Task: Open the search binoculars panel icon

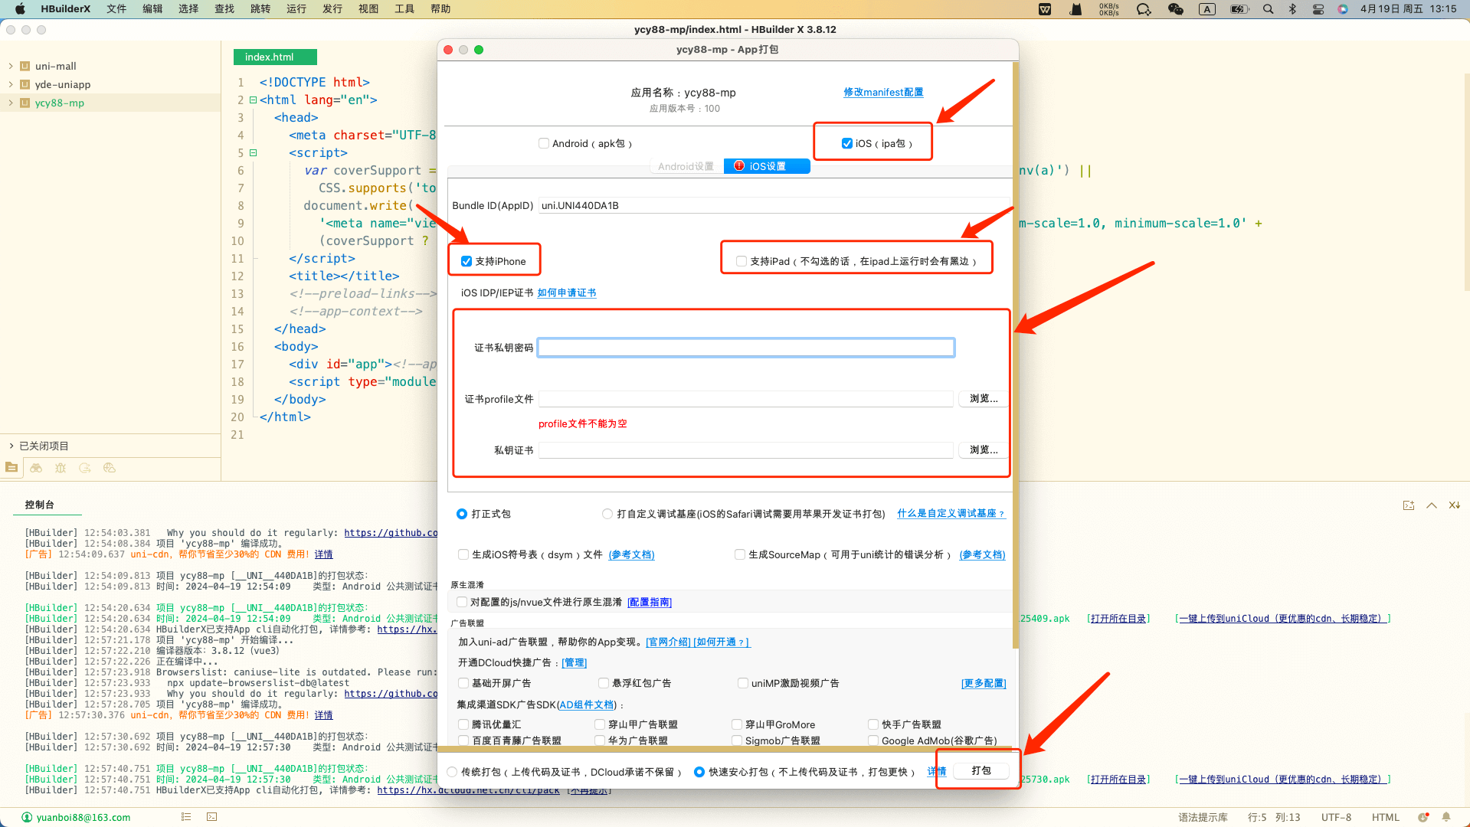Action: [x=36, y=468]
